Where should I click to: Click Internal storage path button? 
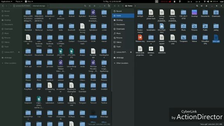[39, 6]
